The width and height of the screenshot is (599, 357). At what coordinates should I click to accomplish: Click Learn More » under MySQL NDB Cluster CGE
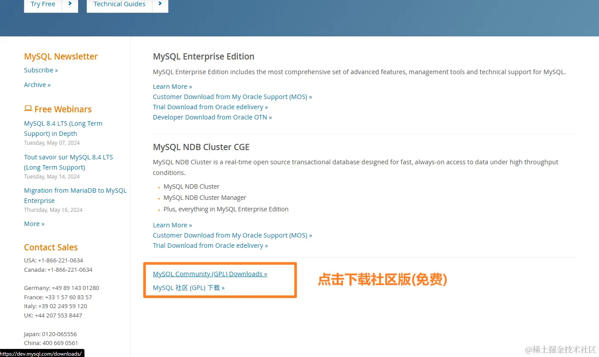pos(172,225)
